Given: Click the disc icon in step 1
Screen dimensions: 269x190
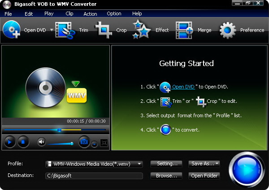Looking at the screenshot, I should point(165,87).
